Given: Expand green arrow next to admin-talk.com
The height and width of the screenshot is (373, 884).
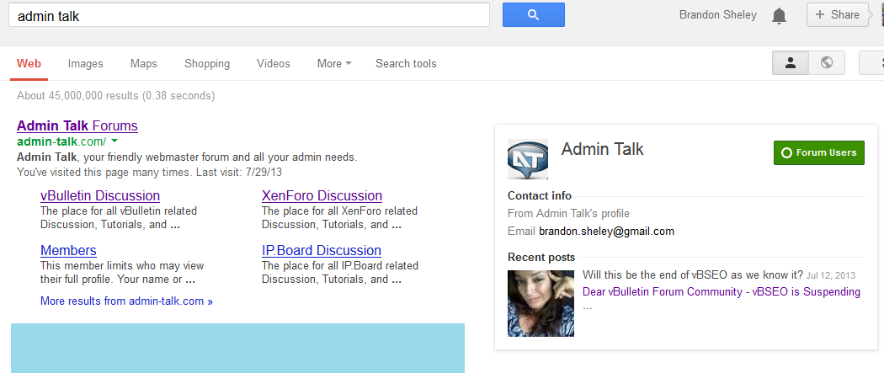Looking at the screenshot, I should point(114,141).
